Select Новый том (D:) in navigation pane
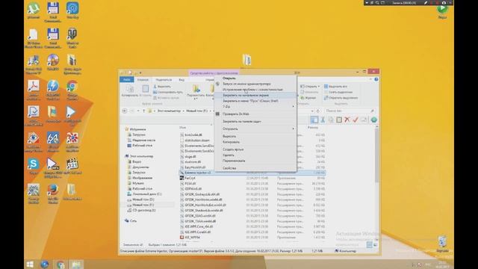 click(140, 200)
